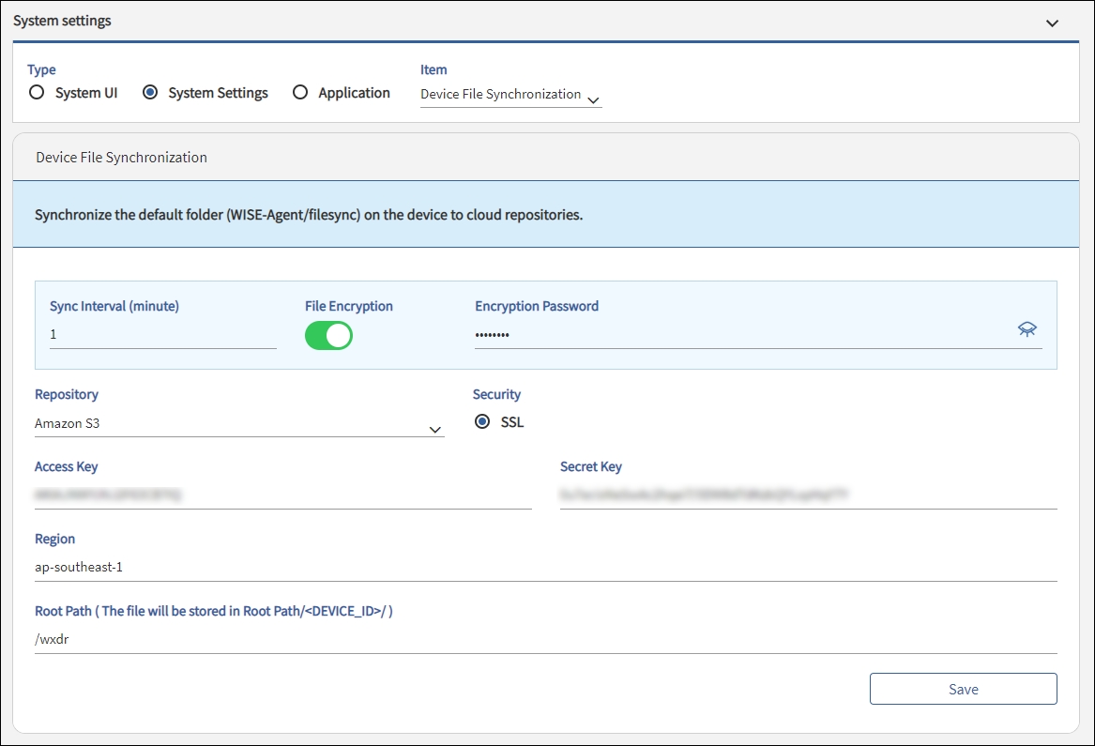1095x746 pixels.
Task: Reveal the encryption password with eye icon
Action: [x=1027, y=328]
